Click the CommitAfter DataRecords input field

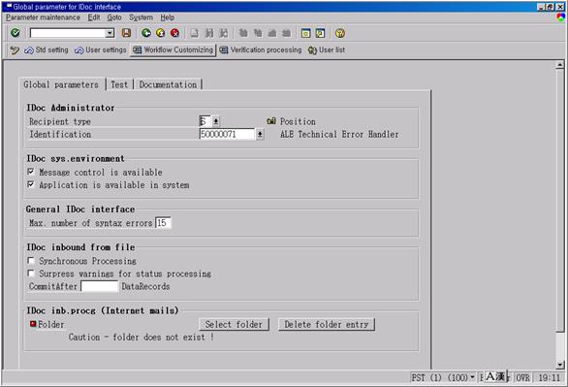click(x=100, y=286)
